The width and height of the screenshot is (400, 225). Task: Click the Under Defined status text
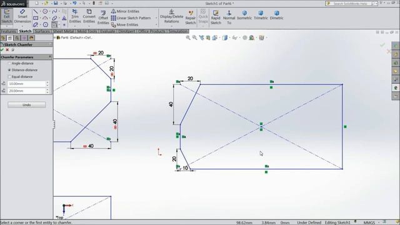tap(309, 222)
